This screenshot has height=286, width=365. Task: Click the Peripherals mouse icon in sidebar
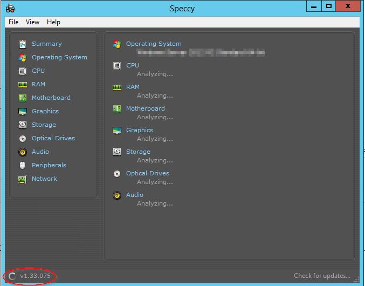(22, 165)
